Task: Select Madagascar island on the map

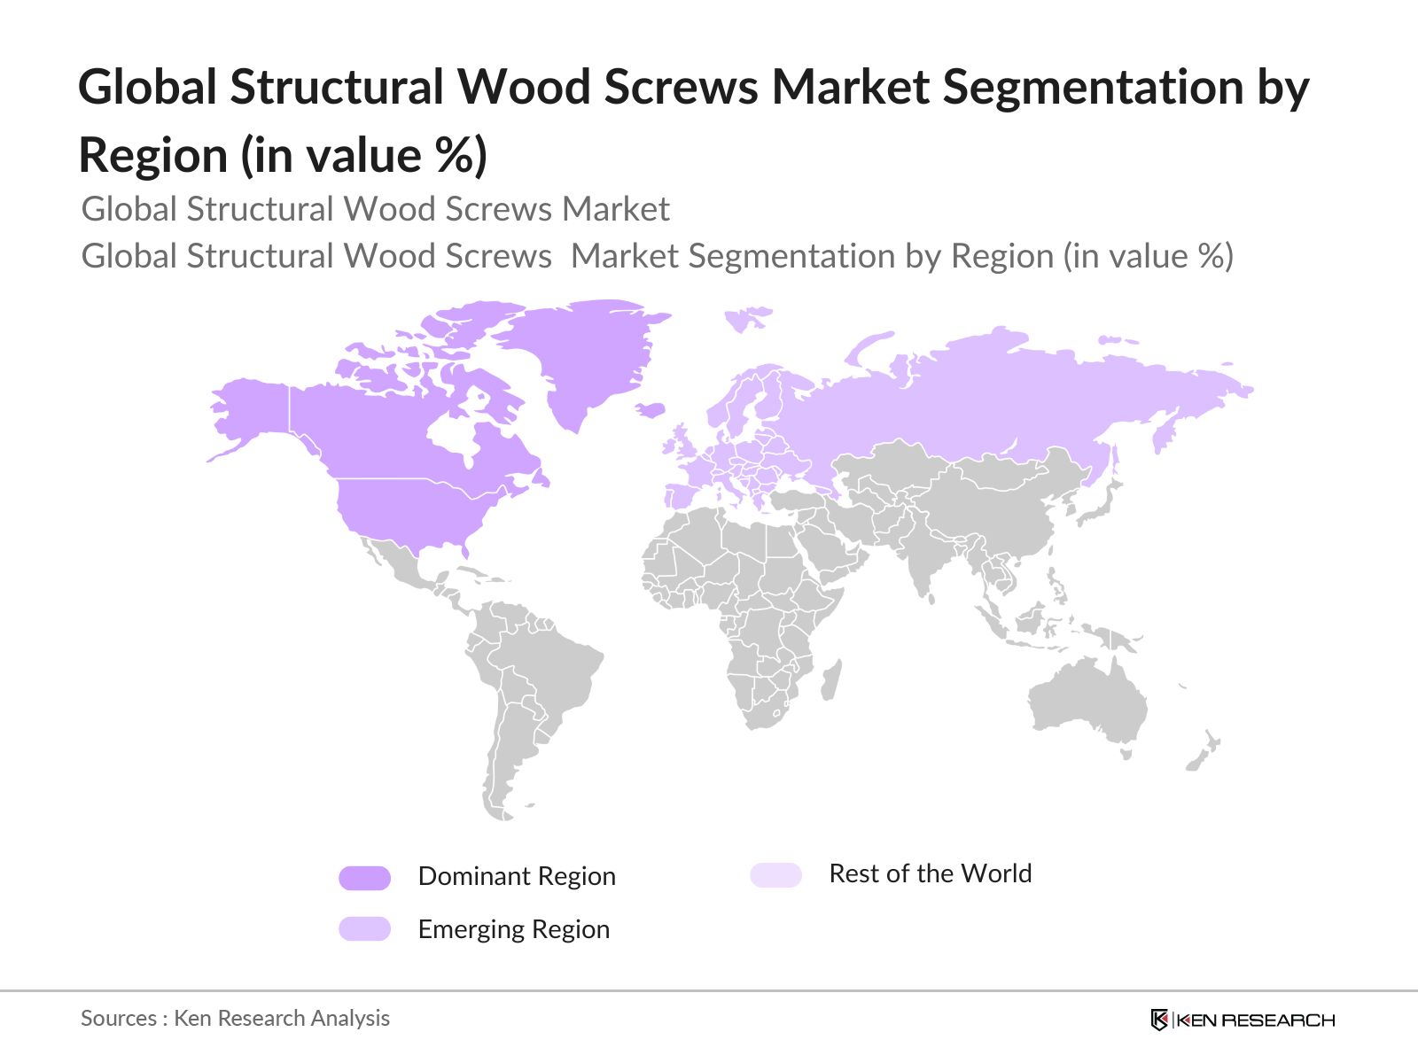Action: click(x=830, y=680)
